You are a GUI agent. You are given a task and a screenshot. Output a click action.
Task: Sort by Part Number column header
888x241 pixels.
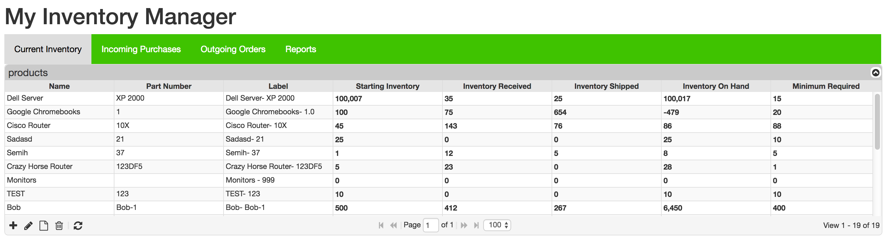pos(169,86)
